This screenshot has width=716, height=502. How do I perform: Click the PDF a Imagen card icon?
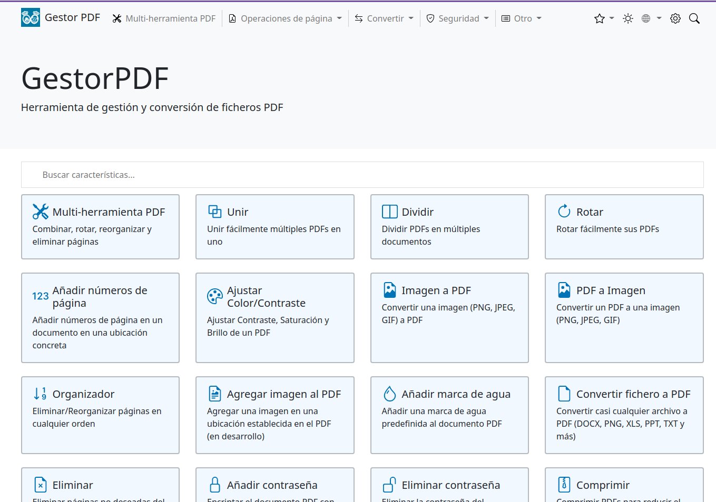564,290
